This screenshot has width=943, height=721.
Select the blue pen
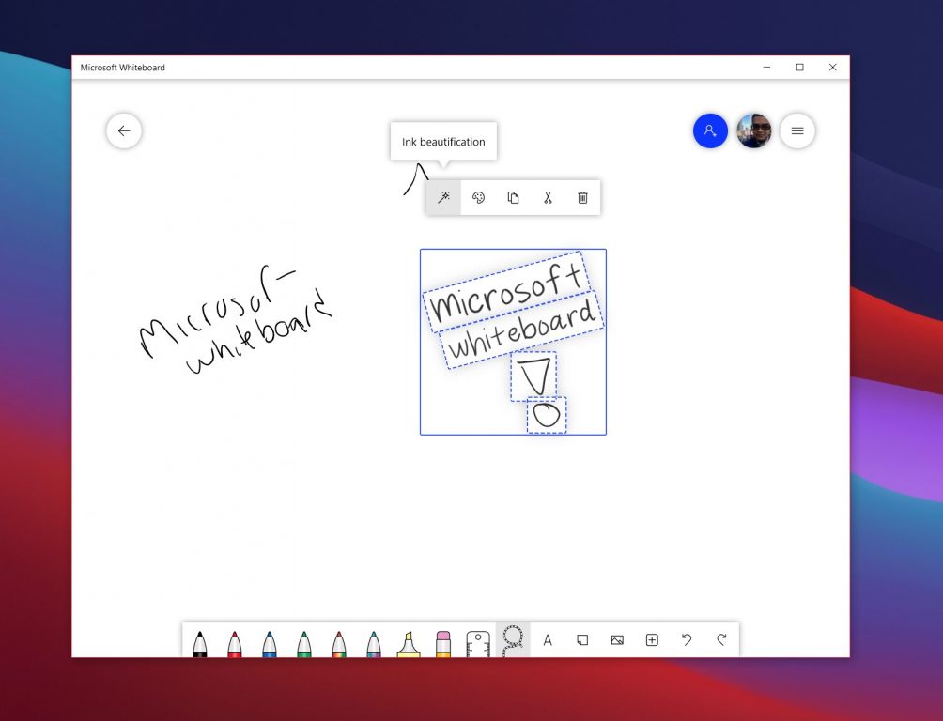pyautogui.click(x=270, y=642)
